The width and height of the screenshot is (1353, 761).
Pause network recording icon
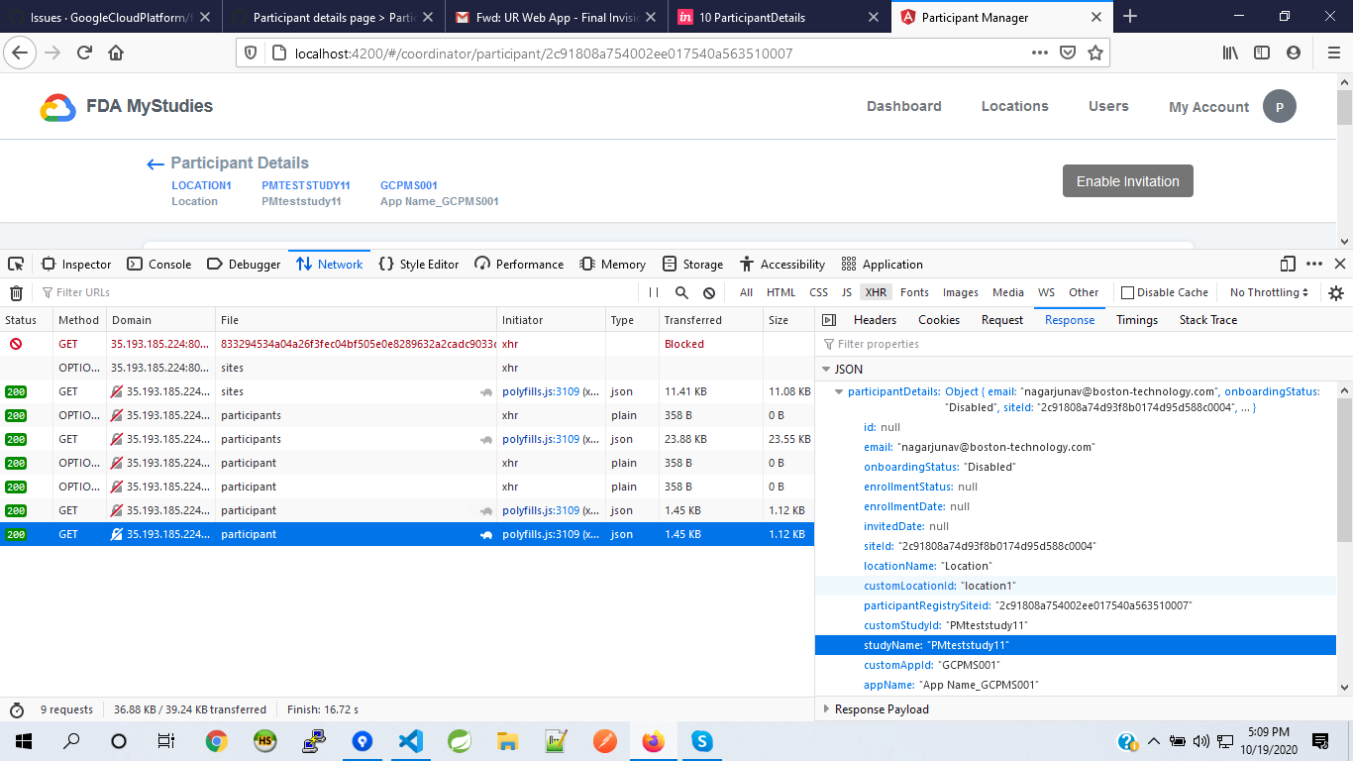click(654, 292)
